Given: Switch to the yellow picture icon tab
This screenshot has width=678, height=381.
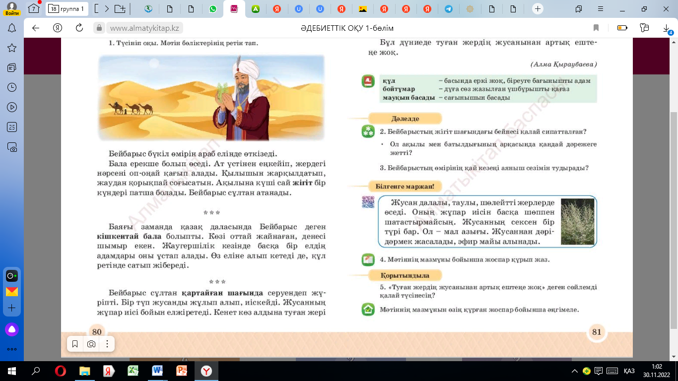Looking at the screenshot, I should tap(363, 8).
